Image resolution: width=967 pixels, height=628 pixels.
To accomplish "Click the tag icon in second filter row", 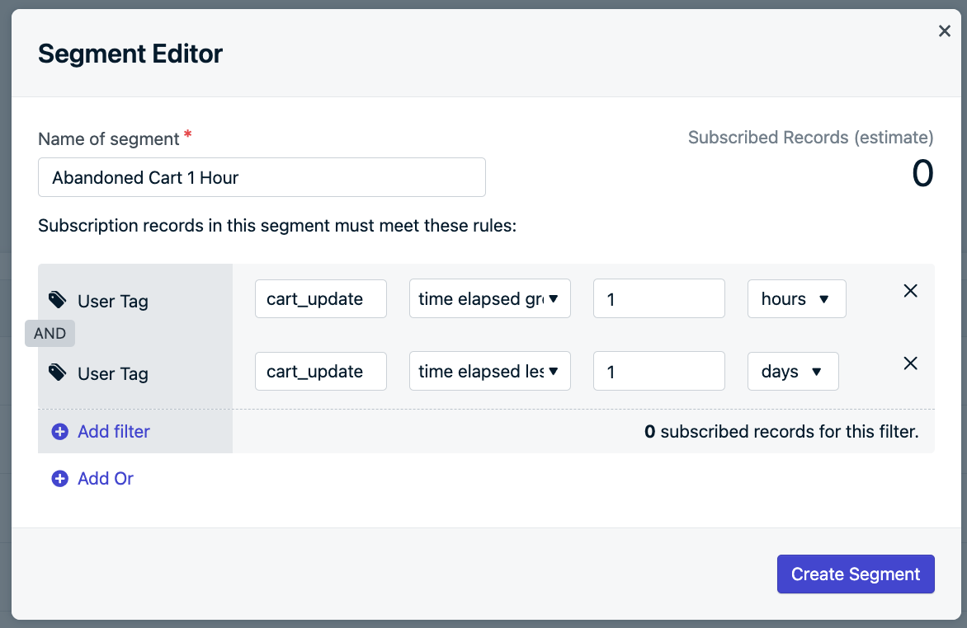I will (57, 372).
